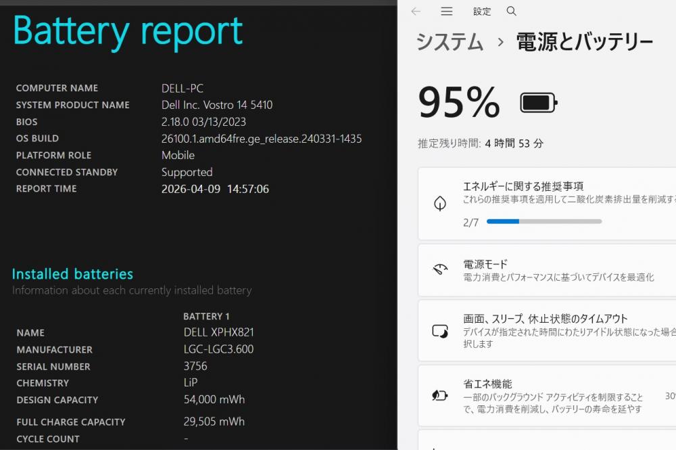
Task: Click the back arrow in Settings
Action: [x=416, y=12]
